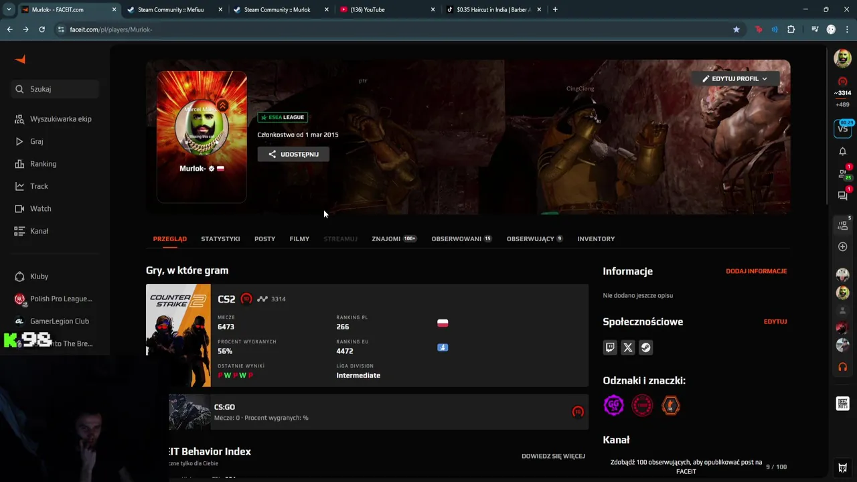857x482 pixels.
Task: Click the purple GG badge
Action: [613, 405]
